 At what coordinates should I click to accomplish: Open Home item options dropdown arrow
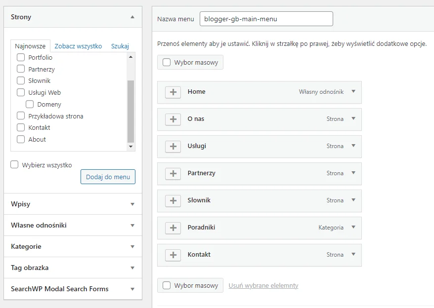point(353,91)
